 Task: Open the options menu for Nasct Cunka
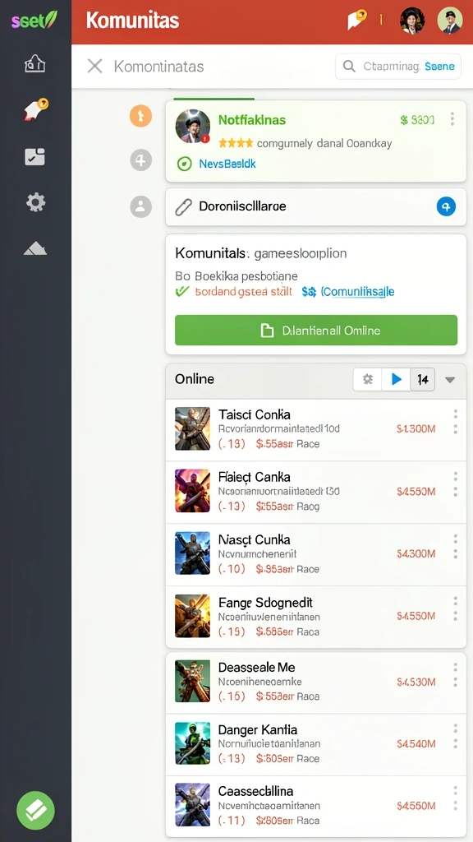click(455, 546)
